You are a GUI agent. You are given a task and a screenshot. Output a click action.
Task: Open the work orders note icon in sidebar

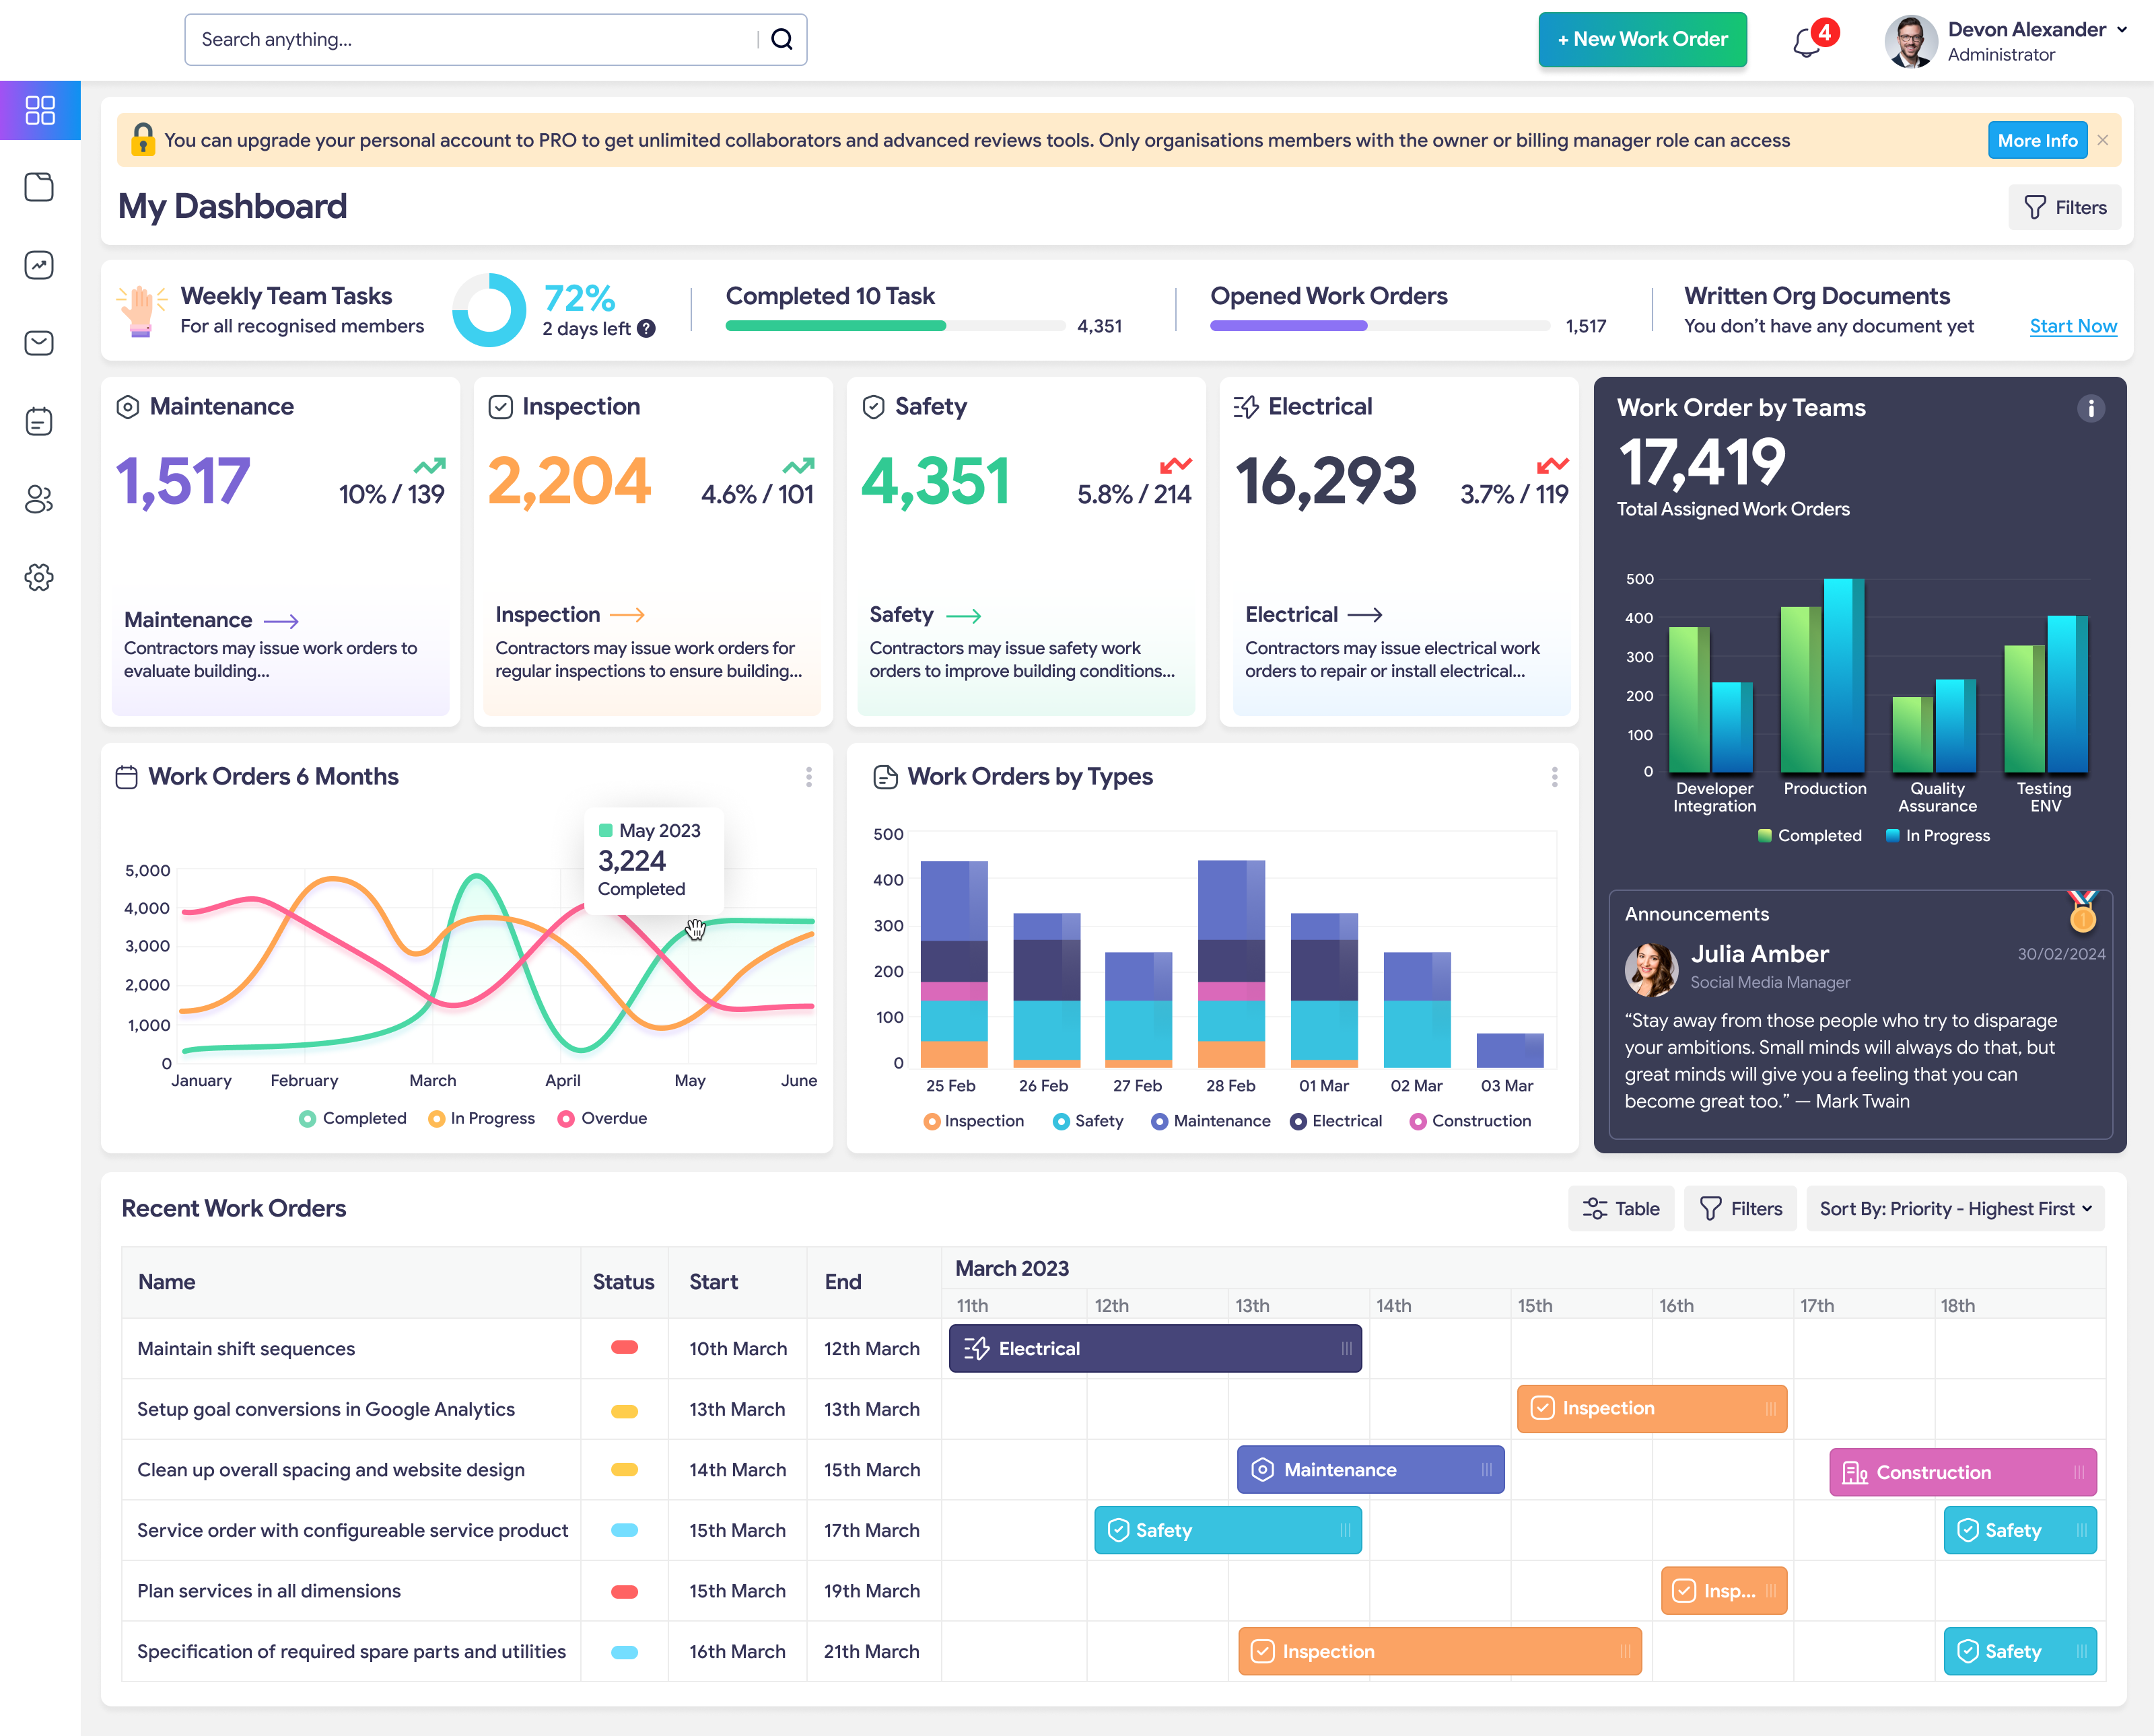point(39,187)
